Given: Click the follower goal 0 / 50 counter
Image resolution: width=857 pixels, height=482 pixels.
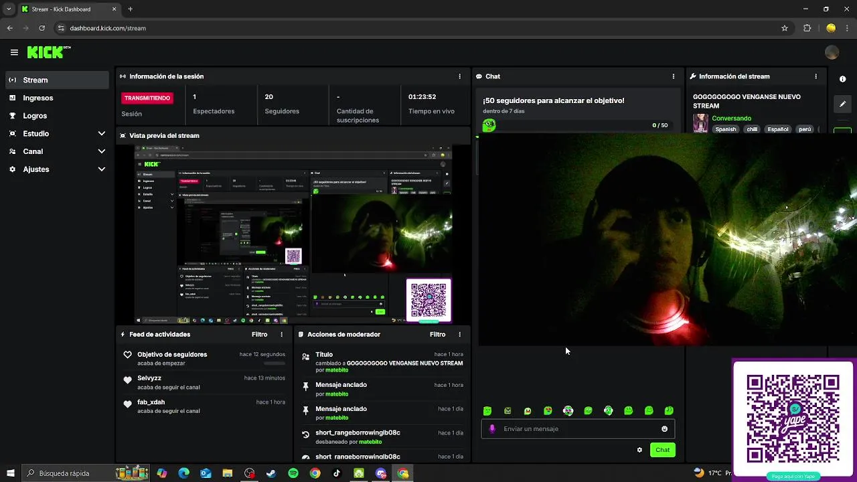Looking at the screenshot, I should pos(659,125).
